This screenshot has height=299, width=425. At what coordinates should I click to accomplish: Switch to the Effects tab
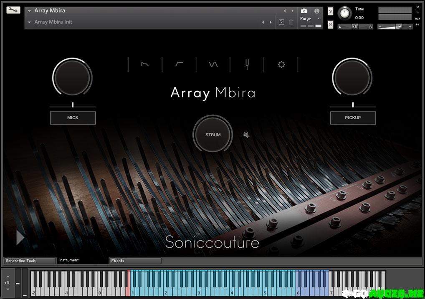click(135, 261)
